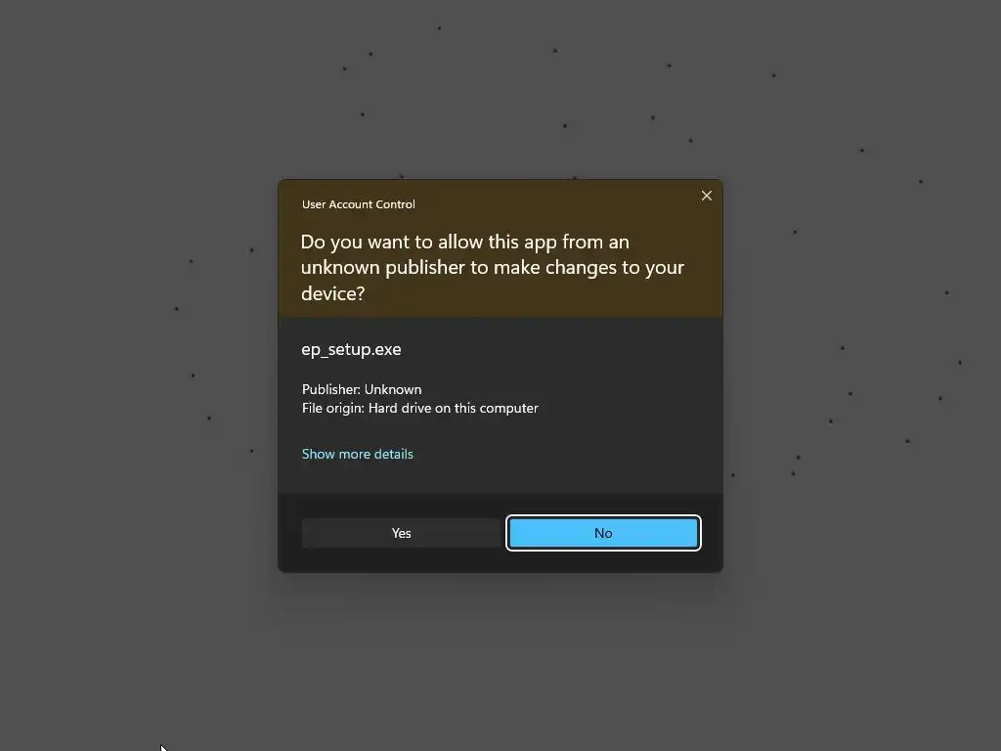Click the word 'device?' in the heading
This screenshot has height=751, width=1001.
332,293
